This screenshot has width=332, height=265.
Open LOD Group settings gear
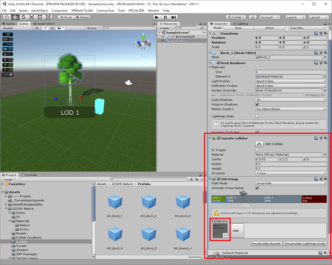326,179
